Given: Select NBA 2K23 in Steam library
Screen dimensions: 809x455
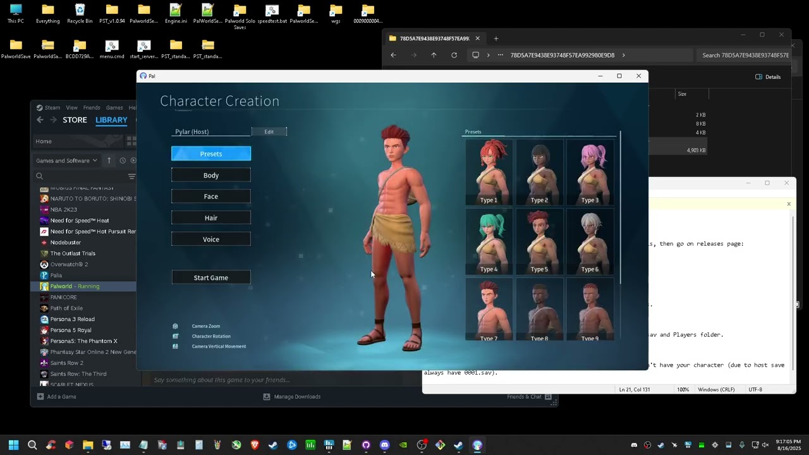Looking at the screenshot, I should coord(63,209).
